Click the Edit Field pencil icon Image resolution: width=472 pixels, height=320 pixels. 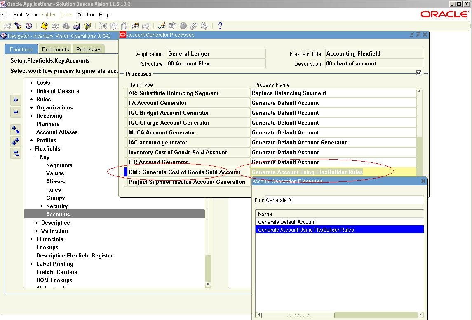tap(162, 26)
